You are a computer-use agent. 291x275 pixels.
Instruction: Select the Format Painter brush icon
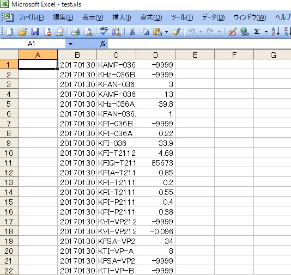click(x=176, y=32)
